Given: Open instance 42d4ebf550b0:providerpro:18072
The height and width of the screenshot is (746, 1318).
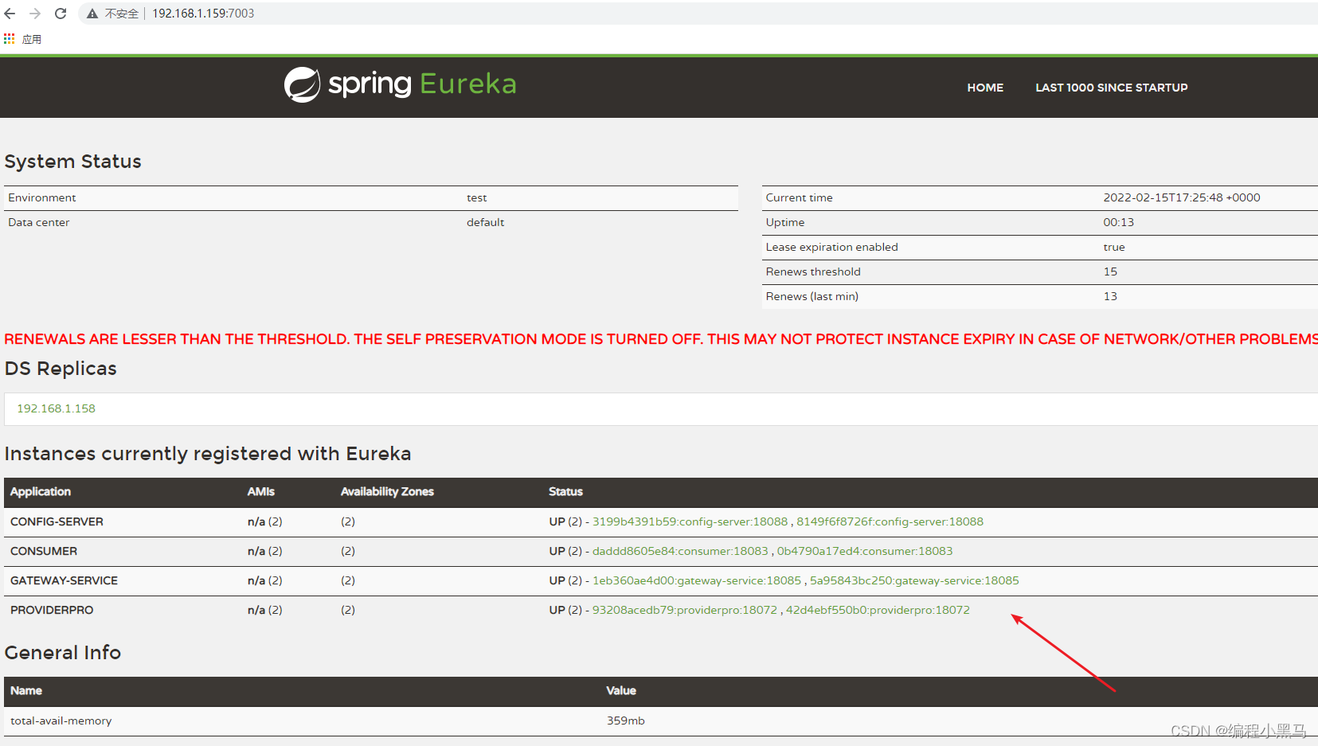Looking at the screenshot, I should (878, 610).
